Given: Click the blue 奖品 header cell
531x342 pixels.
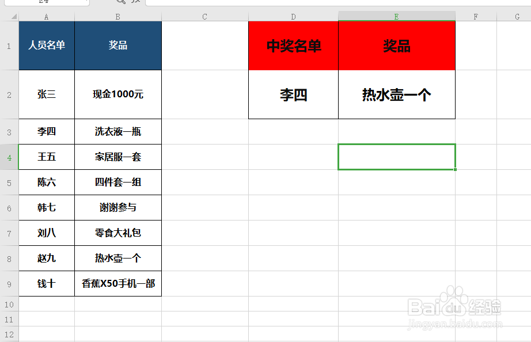Looking at the screenshot, I should 118,45.
